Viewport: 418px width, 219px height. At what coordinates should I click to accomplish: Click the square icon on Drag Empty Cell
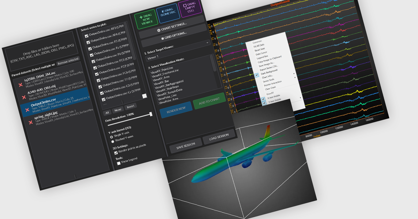coord(185,6)
